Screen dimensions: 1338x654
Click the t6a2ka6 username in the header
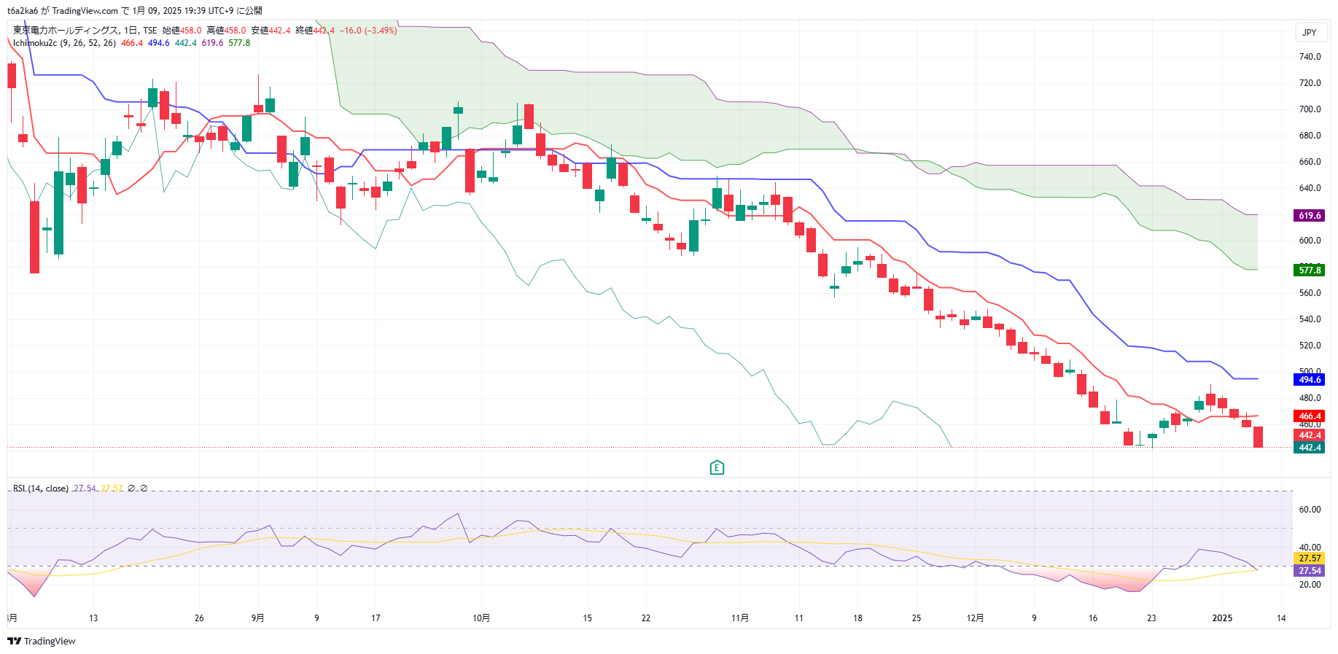coord(23,11)
